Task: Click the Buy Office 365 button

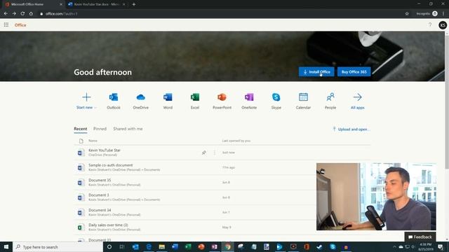Action: point(354,71)
